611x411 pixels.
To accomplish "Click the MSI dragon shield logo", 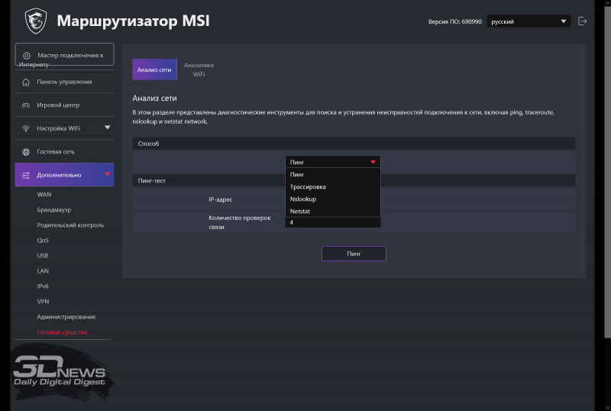I will pos(36,21).
